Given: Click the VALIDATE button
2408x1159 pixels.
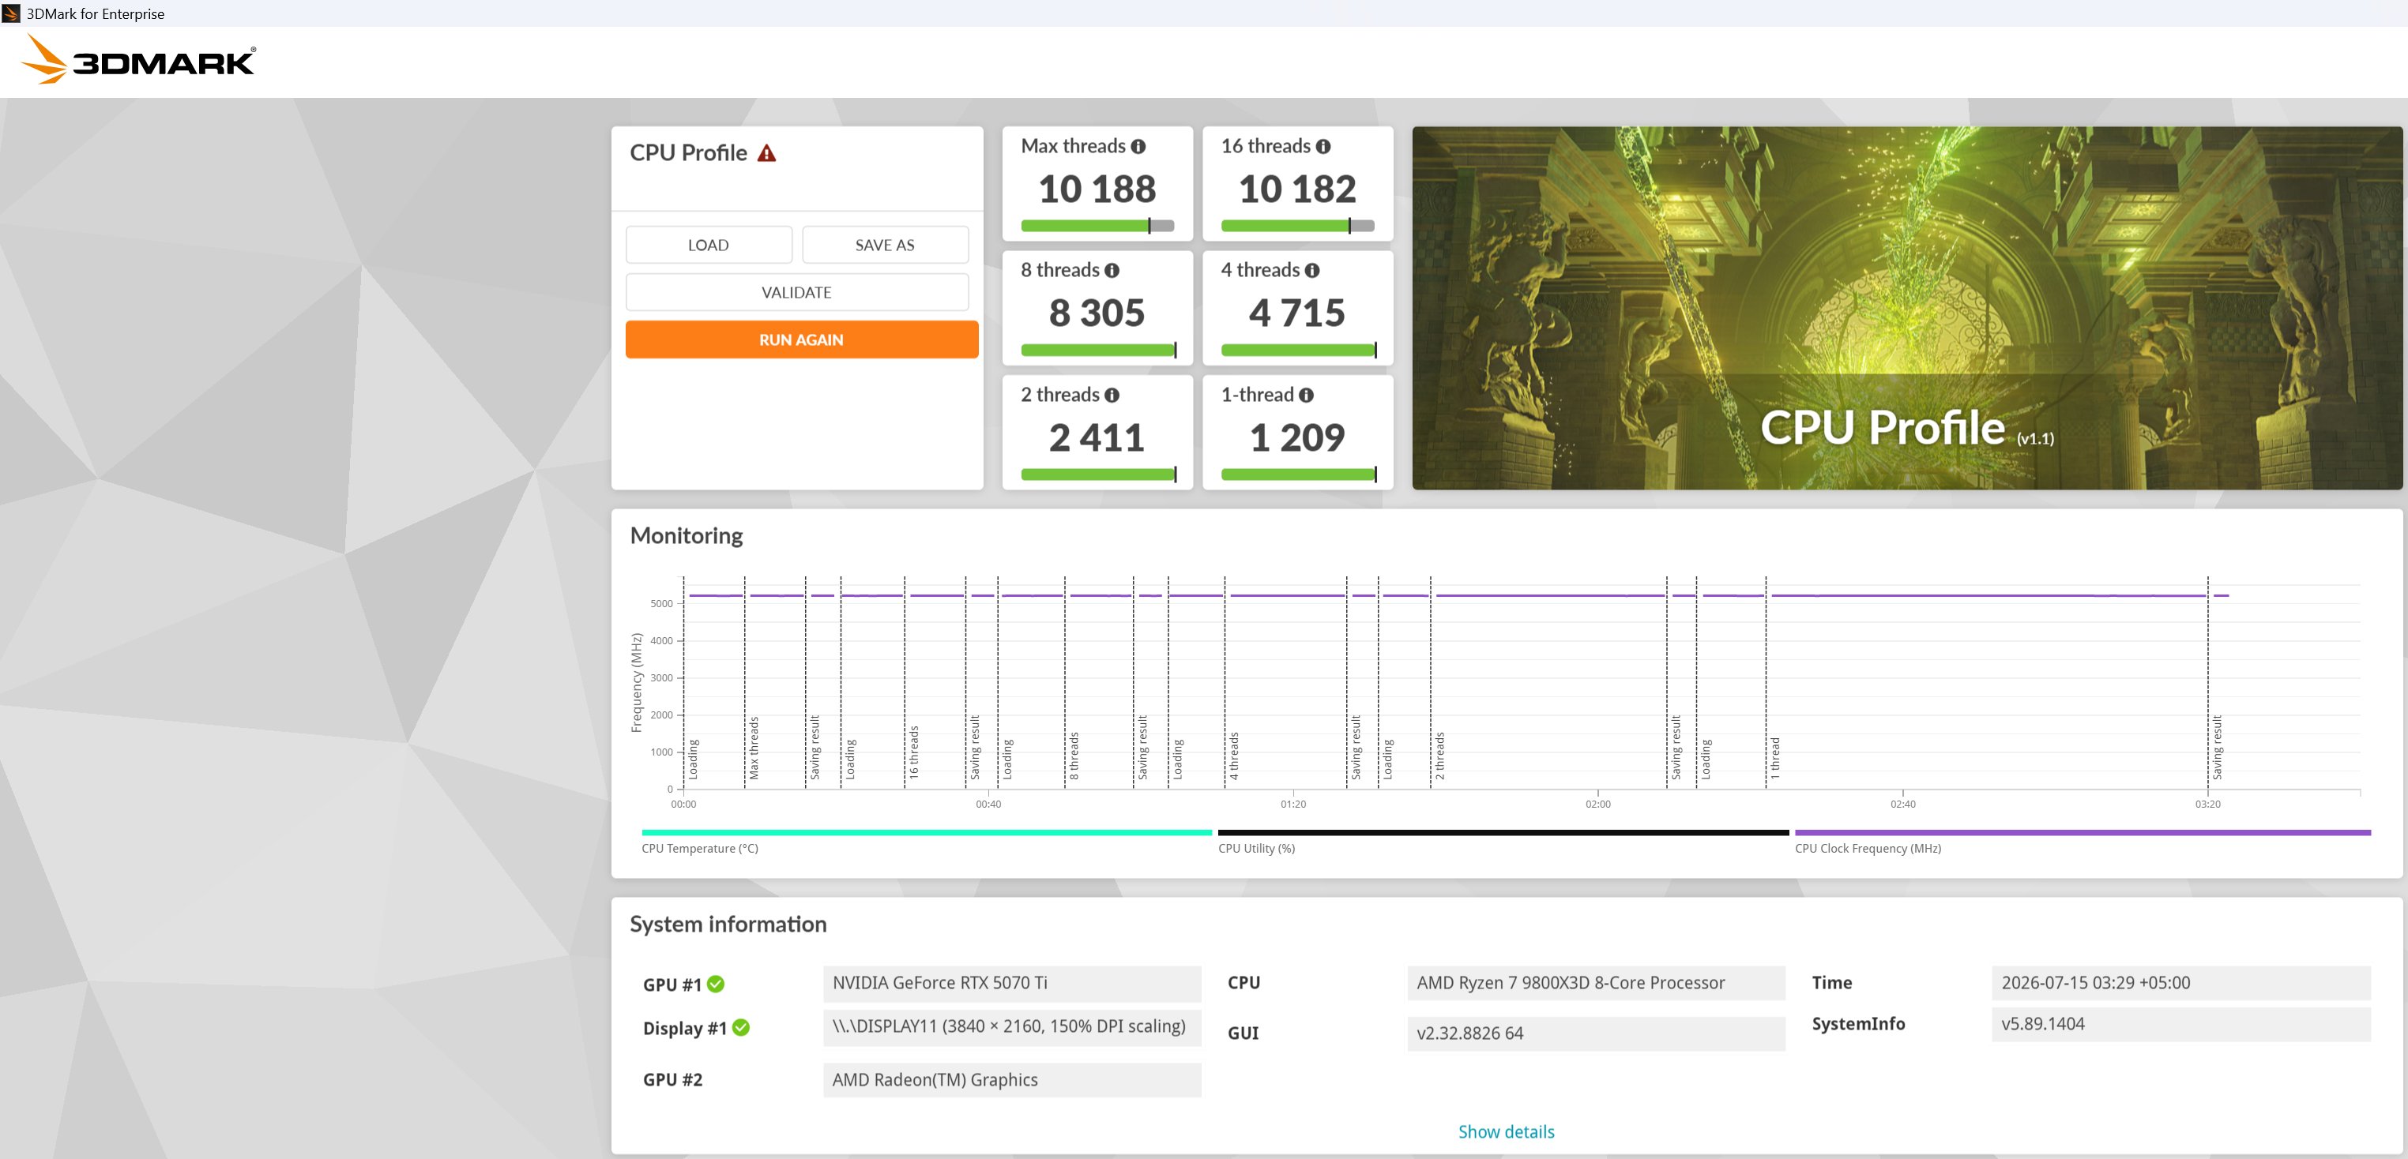Looking at the screenshot, I should click(x=796, y=292).
